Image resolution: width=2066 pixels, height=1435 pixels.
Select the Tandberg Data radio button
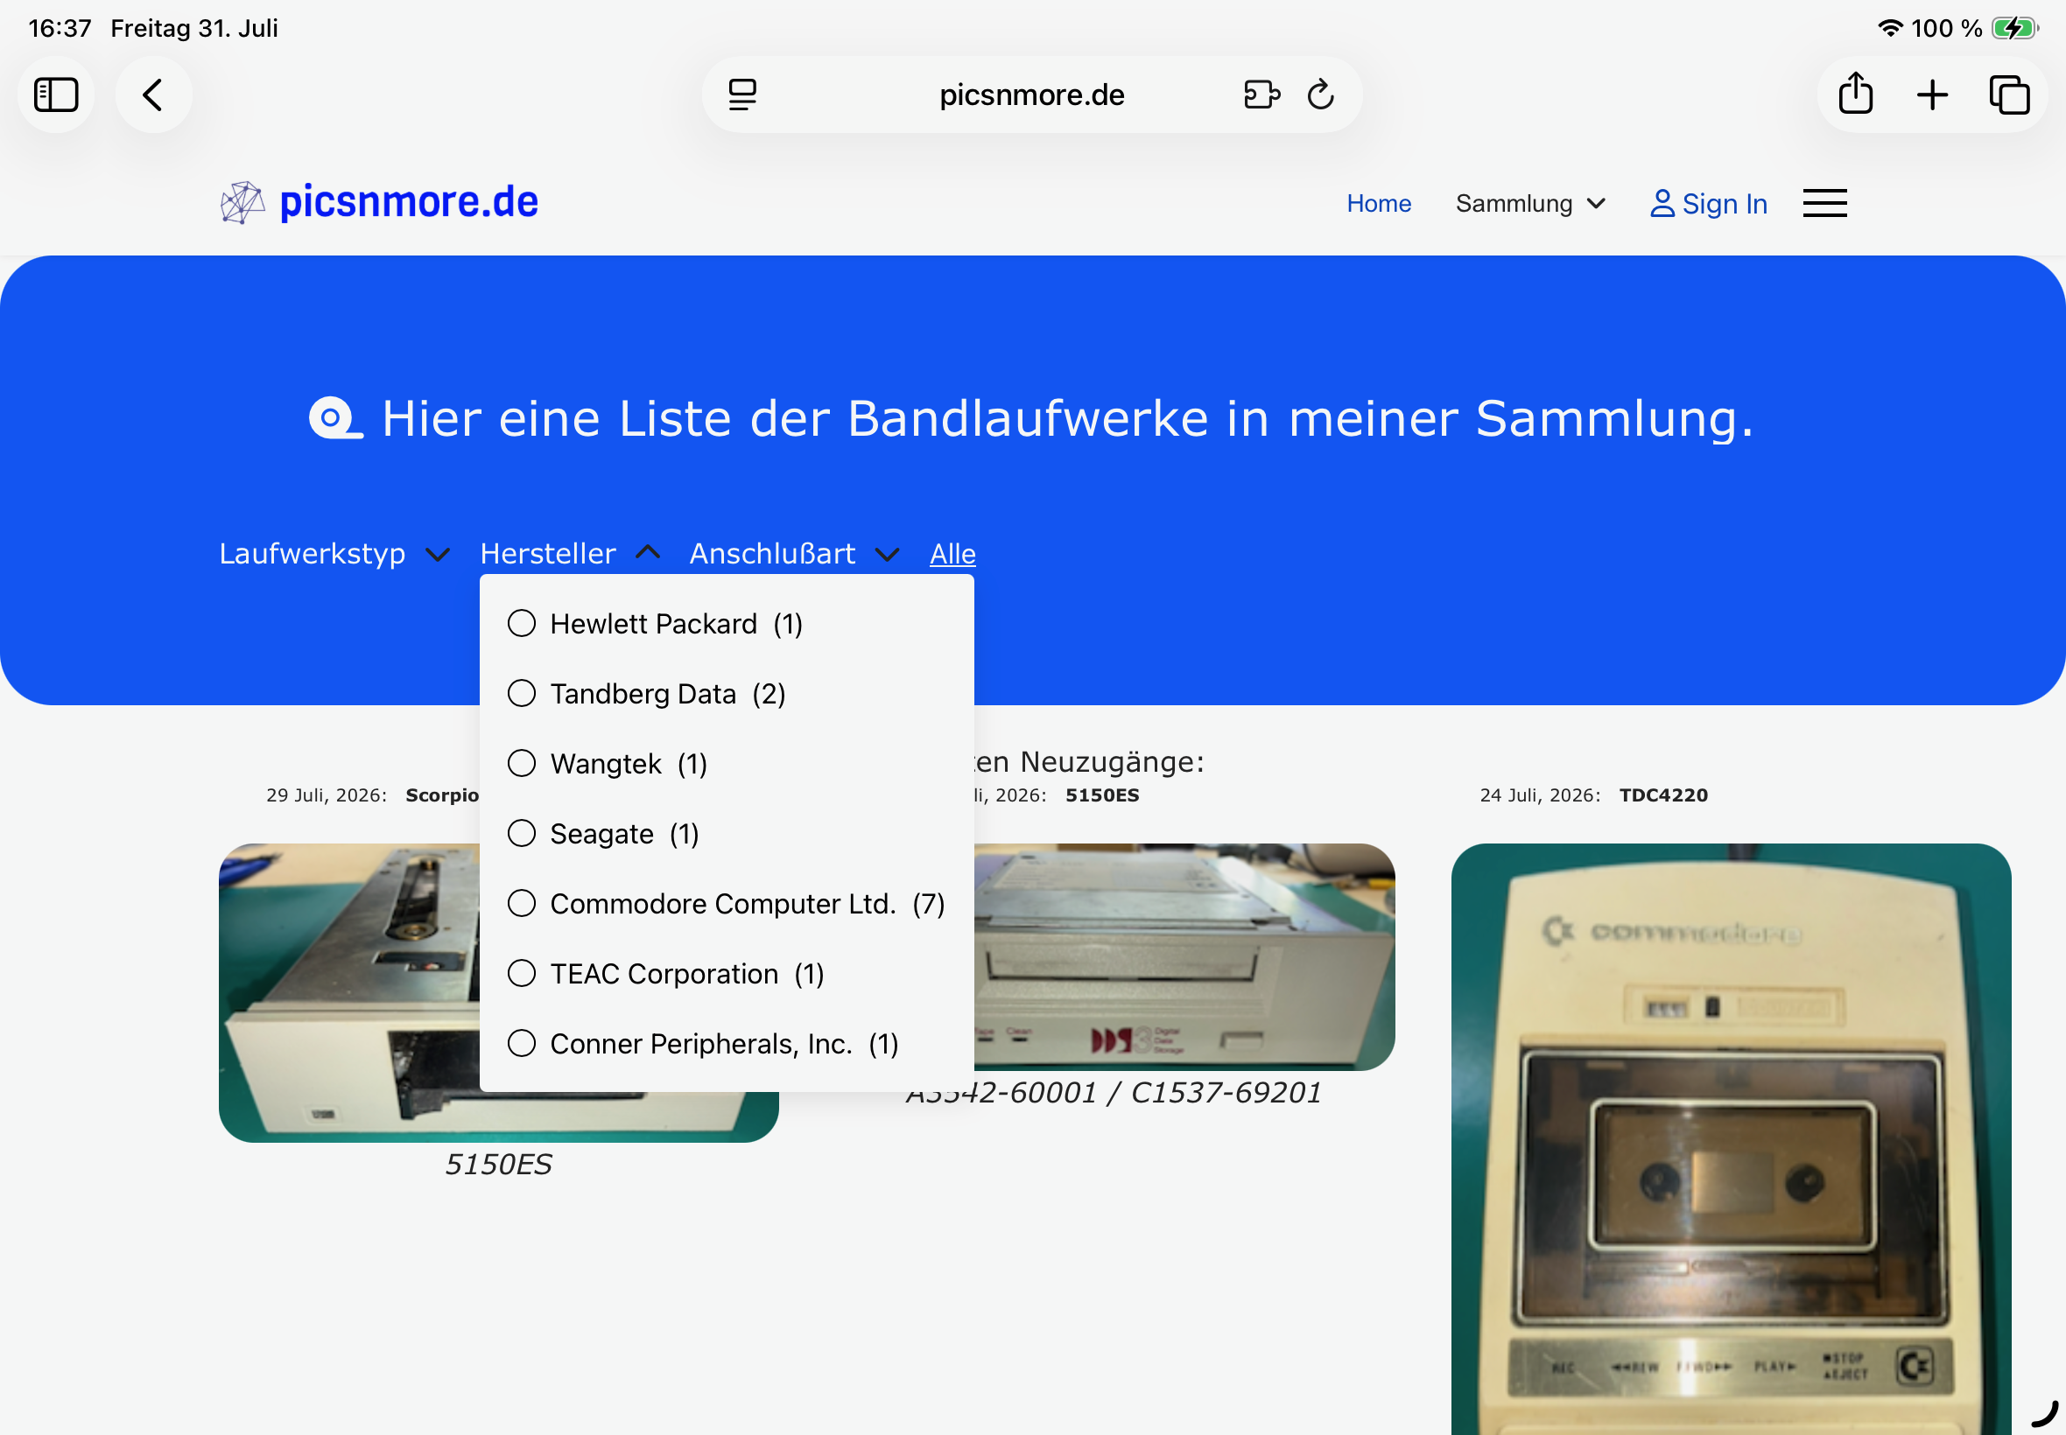coord(522,693)
